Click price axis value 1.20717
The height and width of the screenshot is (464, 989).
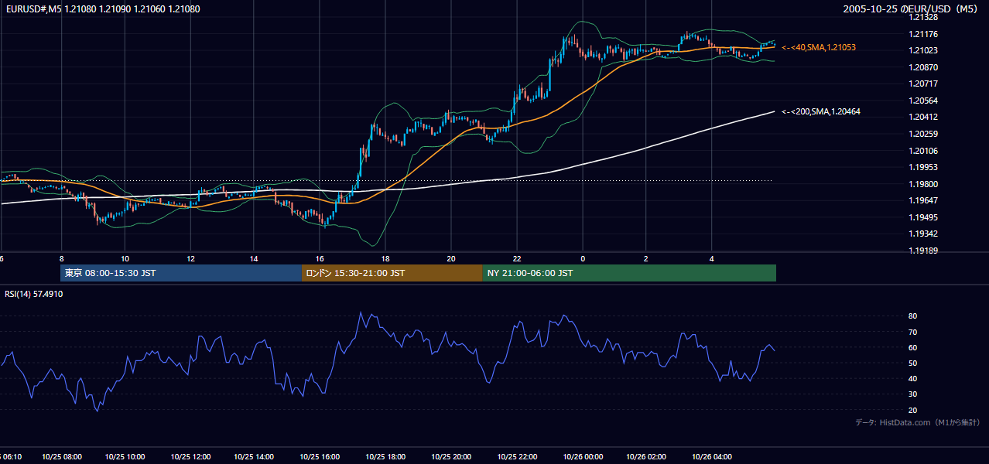click(x=924, y=84)
